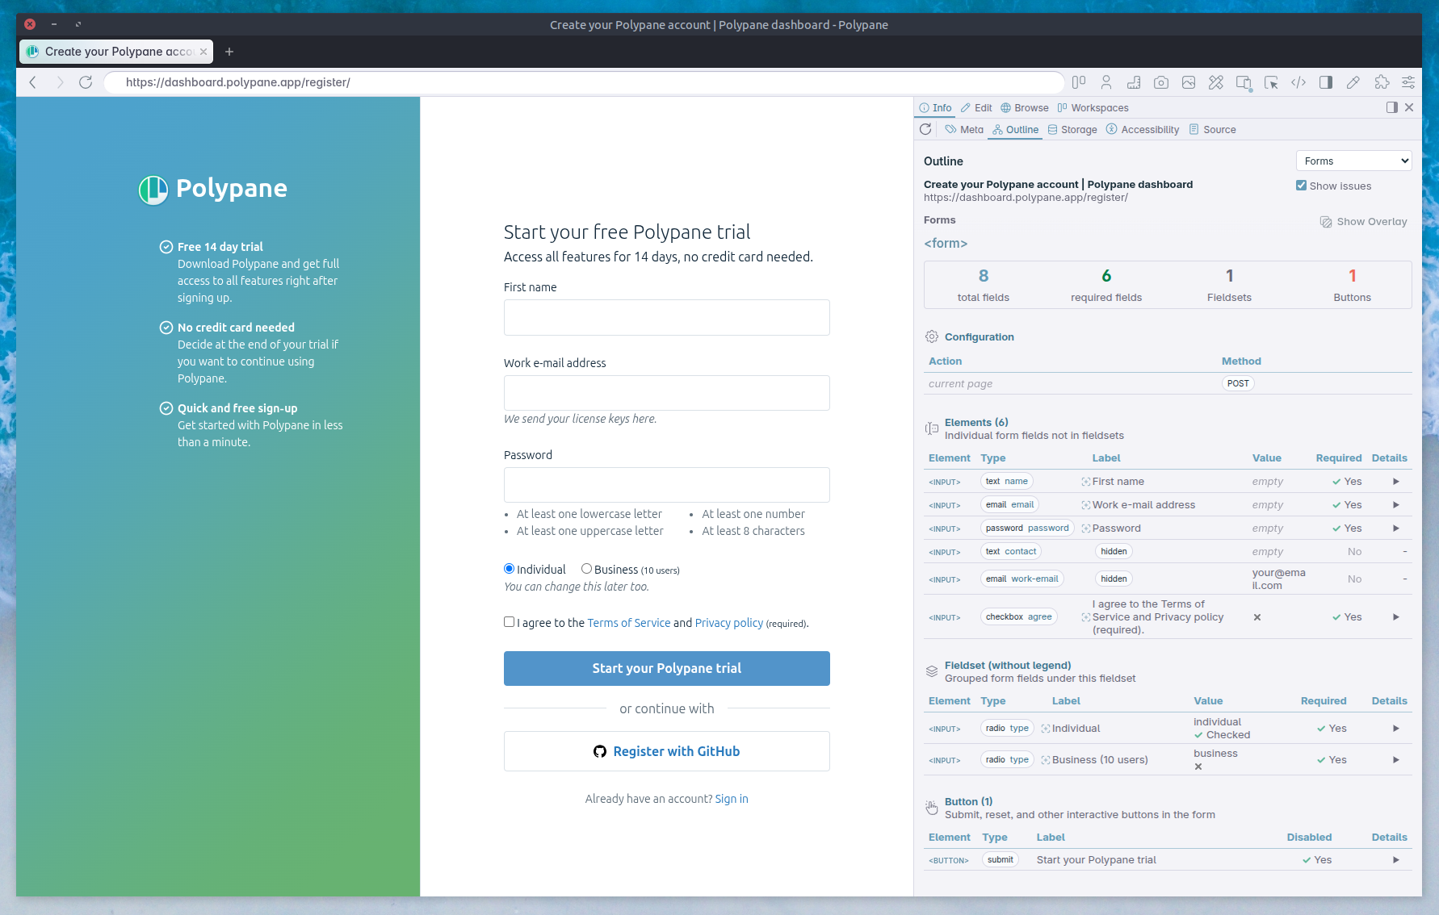Switch to the Workspaces tab
The width and height of the screenshot is (1439, 915).
pos(1093,108)
